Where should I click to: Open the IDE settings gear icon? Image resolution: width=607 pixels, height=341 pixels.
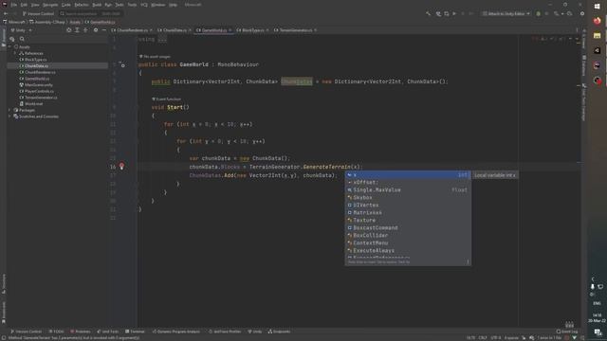(x=582, y=13)
